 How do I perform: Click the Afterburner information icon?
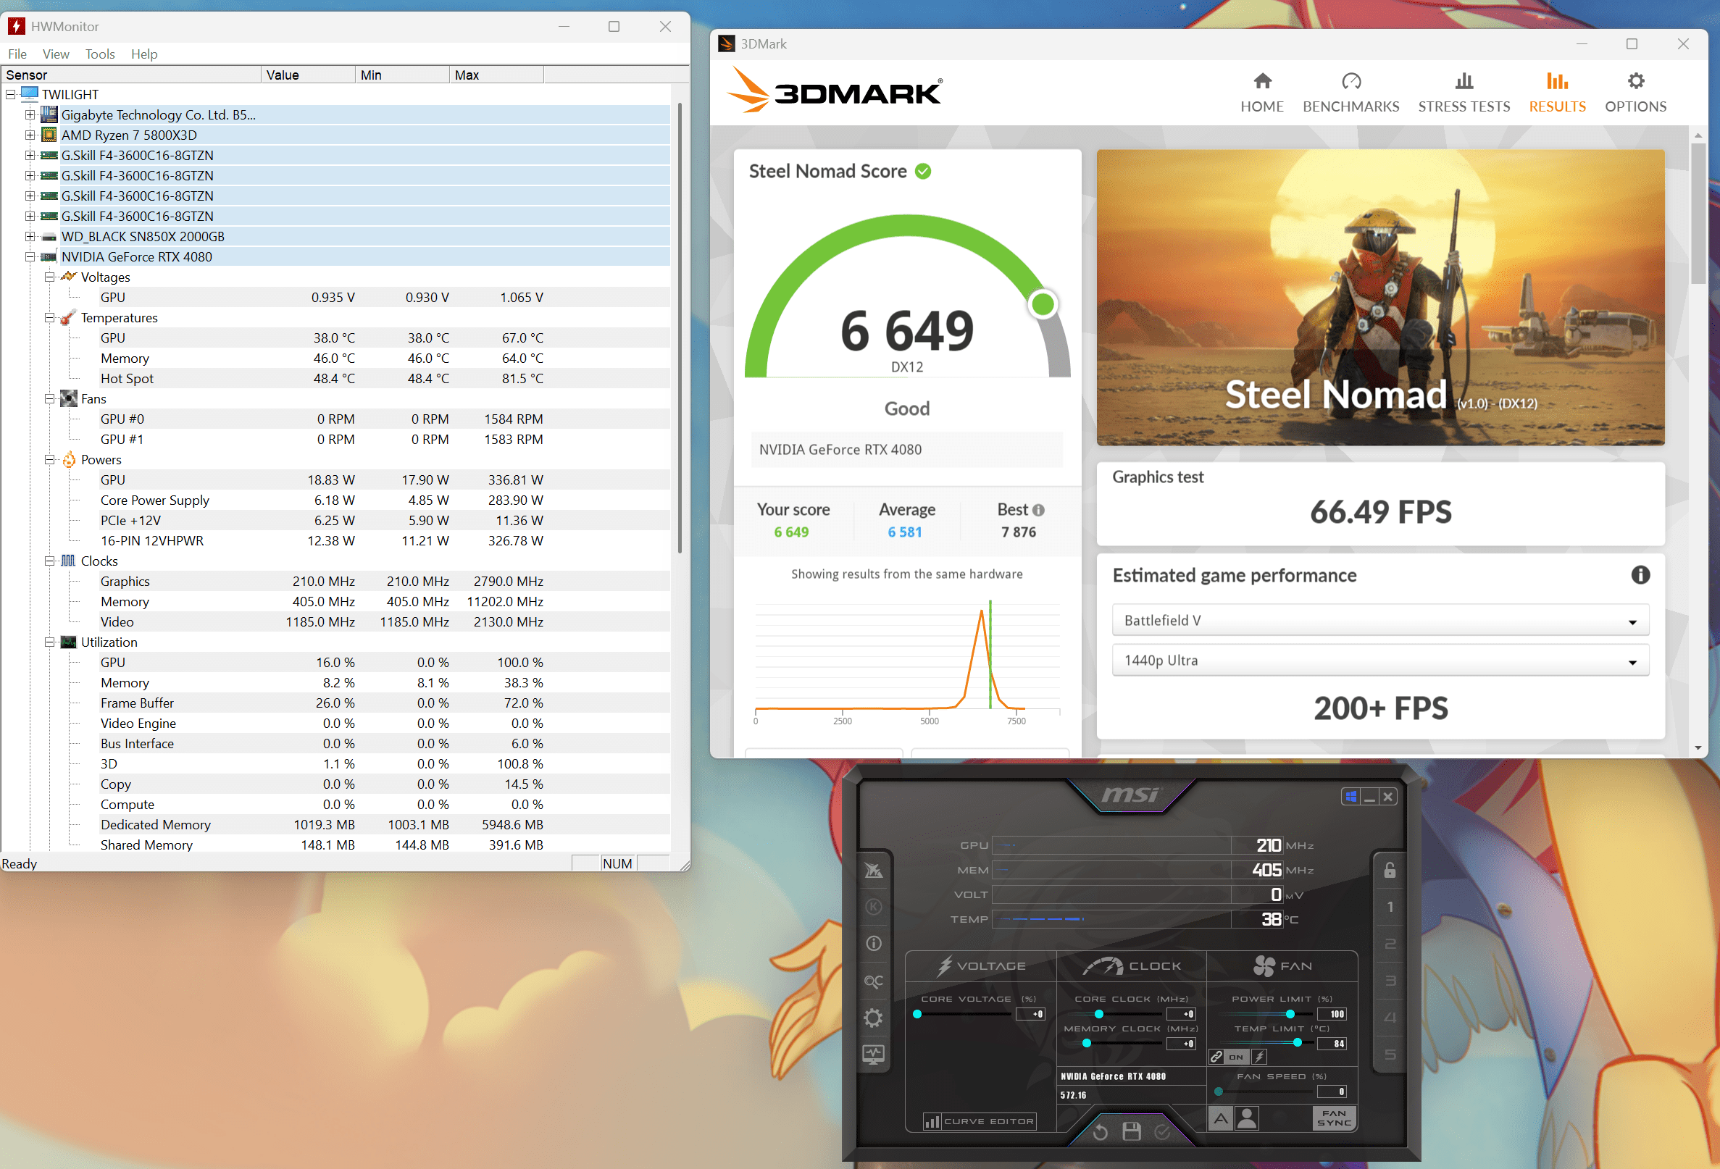(873, 943)
